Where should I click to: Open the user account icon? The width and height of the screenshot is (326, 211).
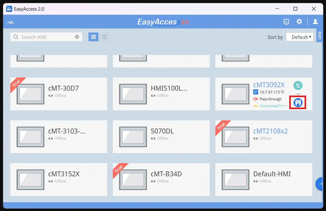pyautogui.click(x=315, y=22)
